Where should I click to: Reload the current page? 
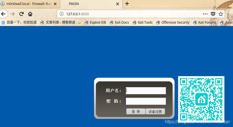(22, 14)
